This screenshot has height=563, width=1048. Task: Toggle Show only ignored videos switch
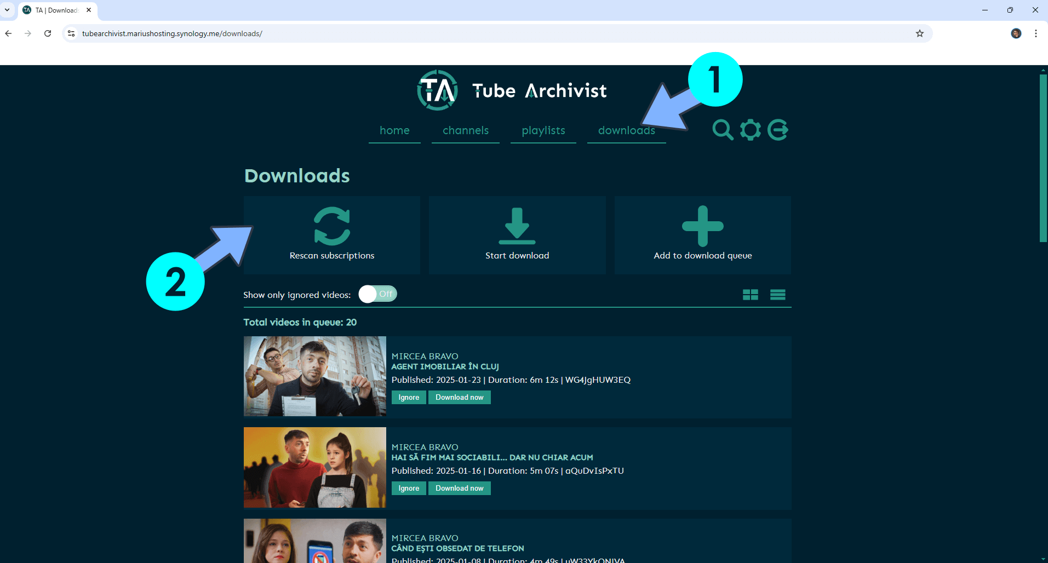378,294
